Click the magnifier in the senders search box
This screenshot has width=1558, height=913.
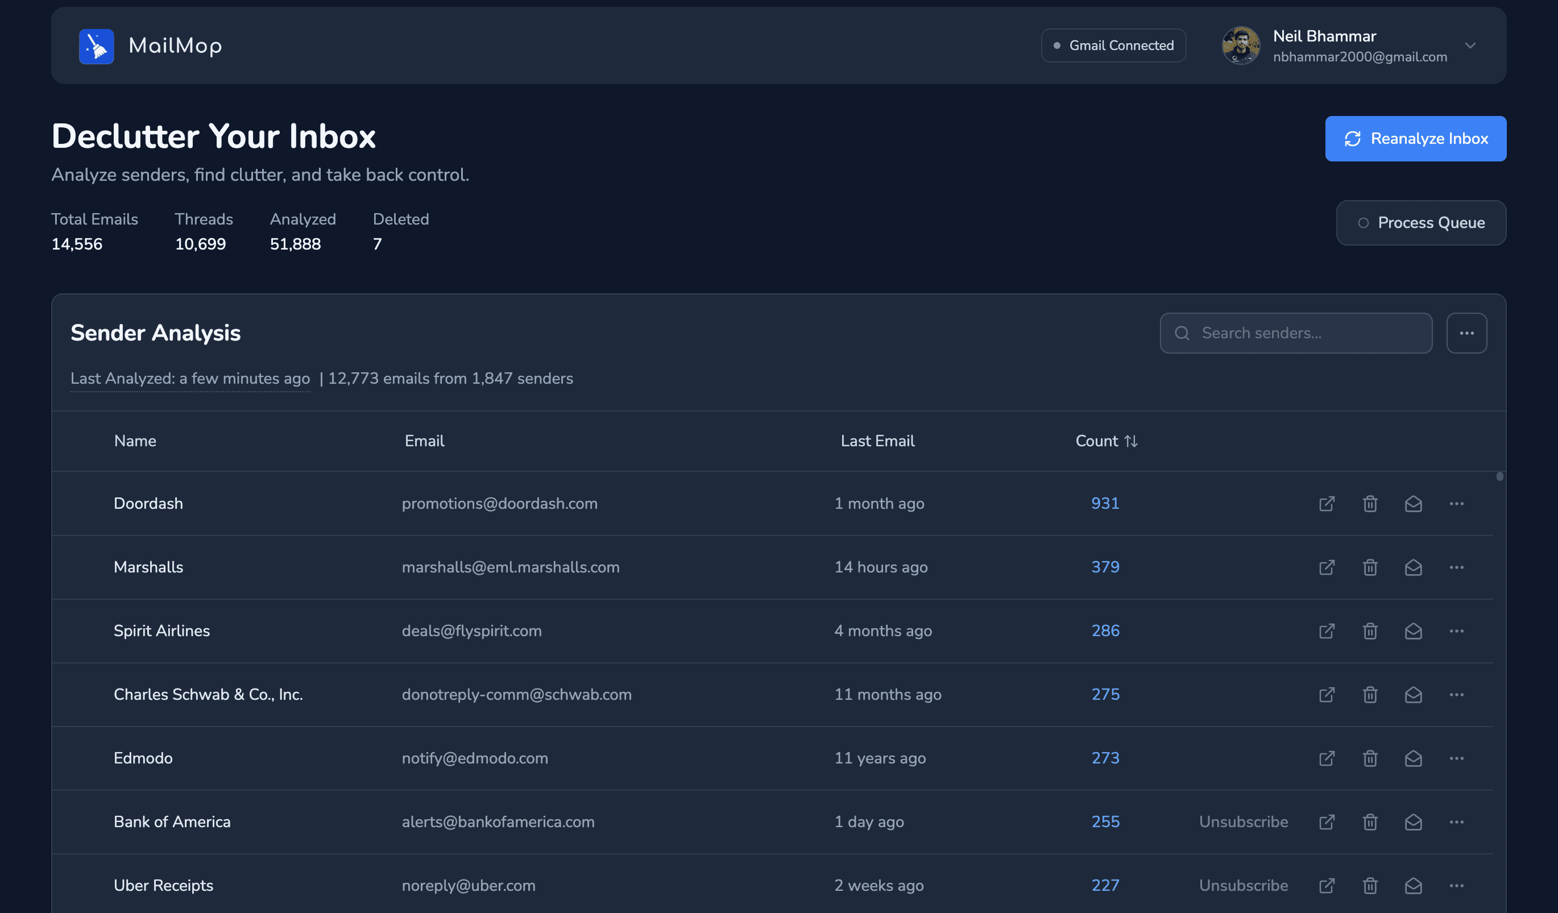(x=1182, y=333)
